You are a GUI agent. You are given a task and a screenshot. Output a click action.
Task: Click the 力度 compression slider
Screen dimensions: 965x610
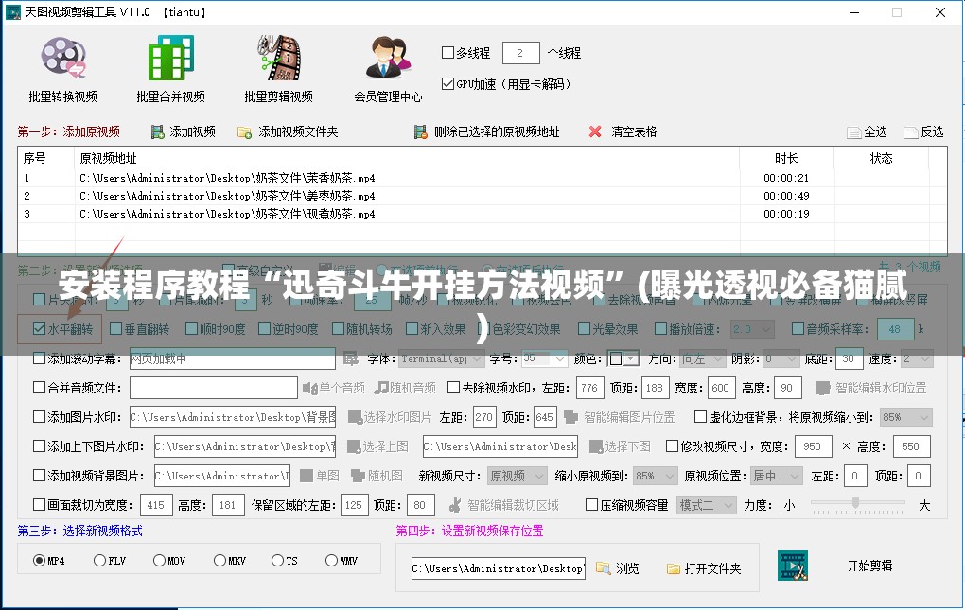[x=858, y=504]
